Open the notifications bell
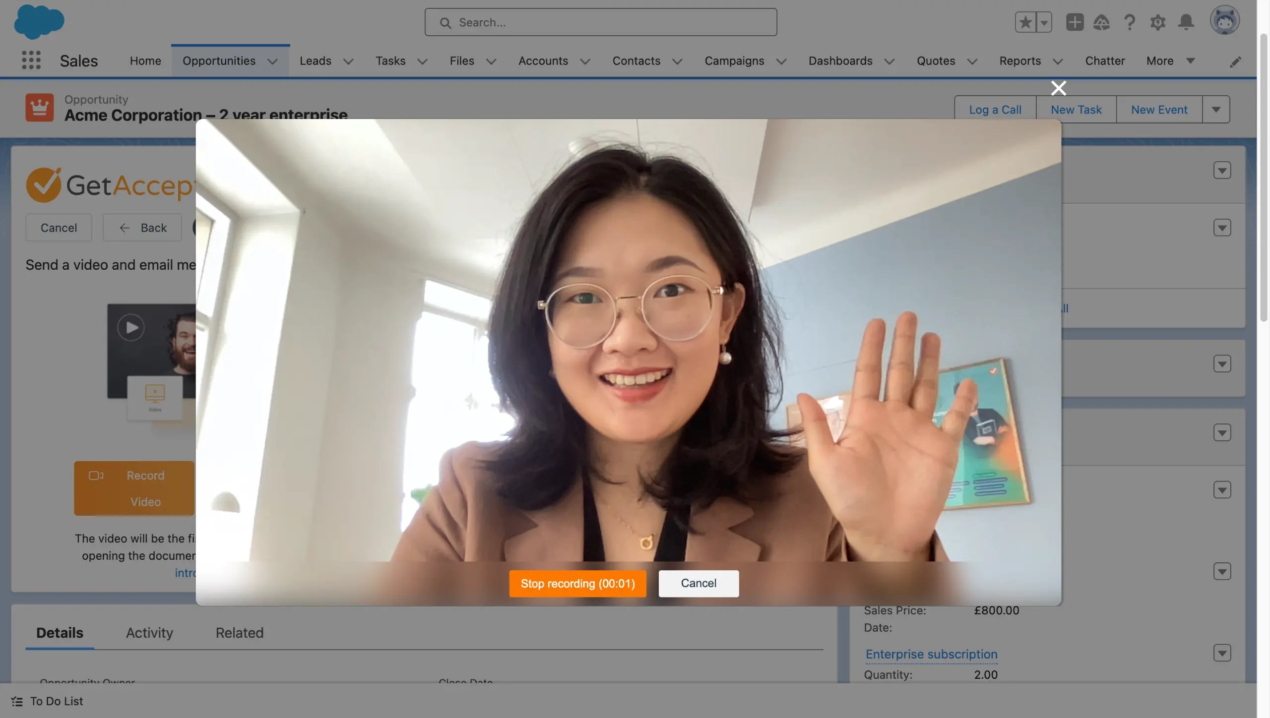1270x718 pixels. 1187,22
